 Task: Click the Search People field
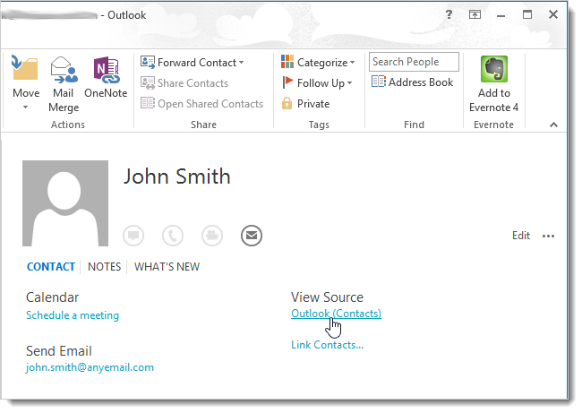pos(414,62)
